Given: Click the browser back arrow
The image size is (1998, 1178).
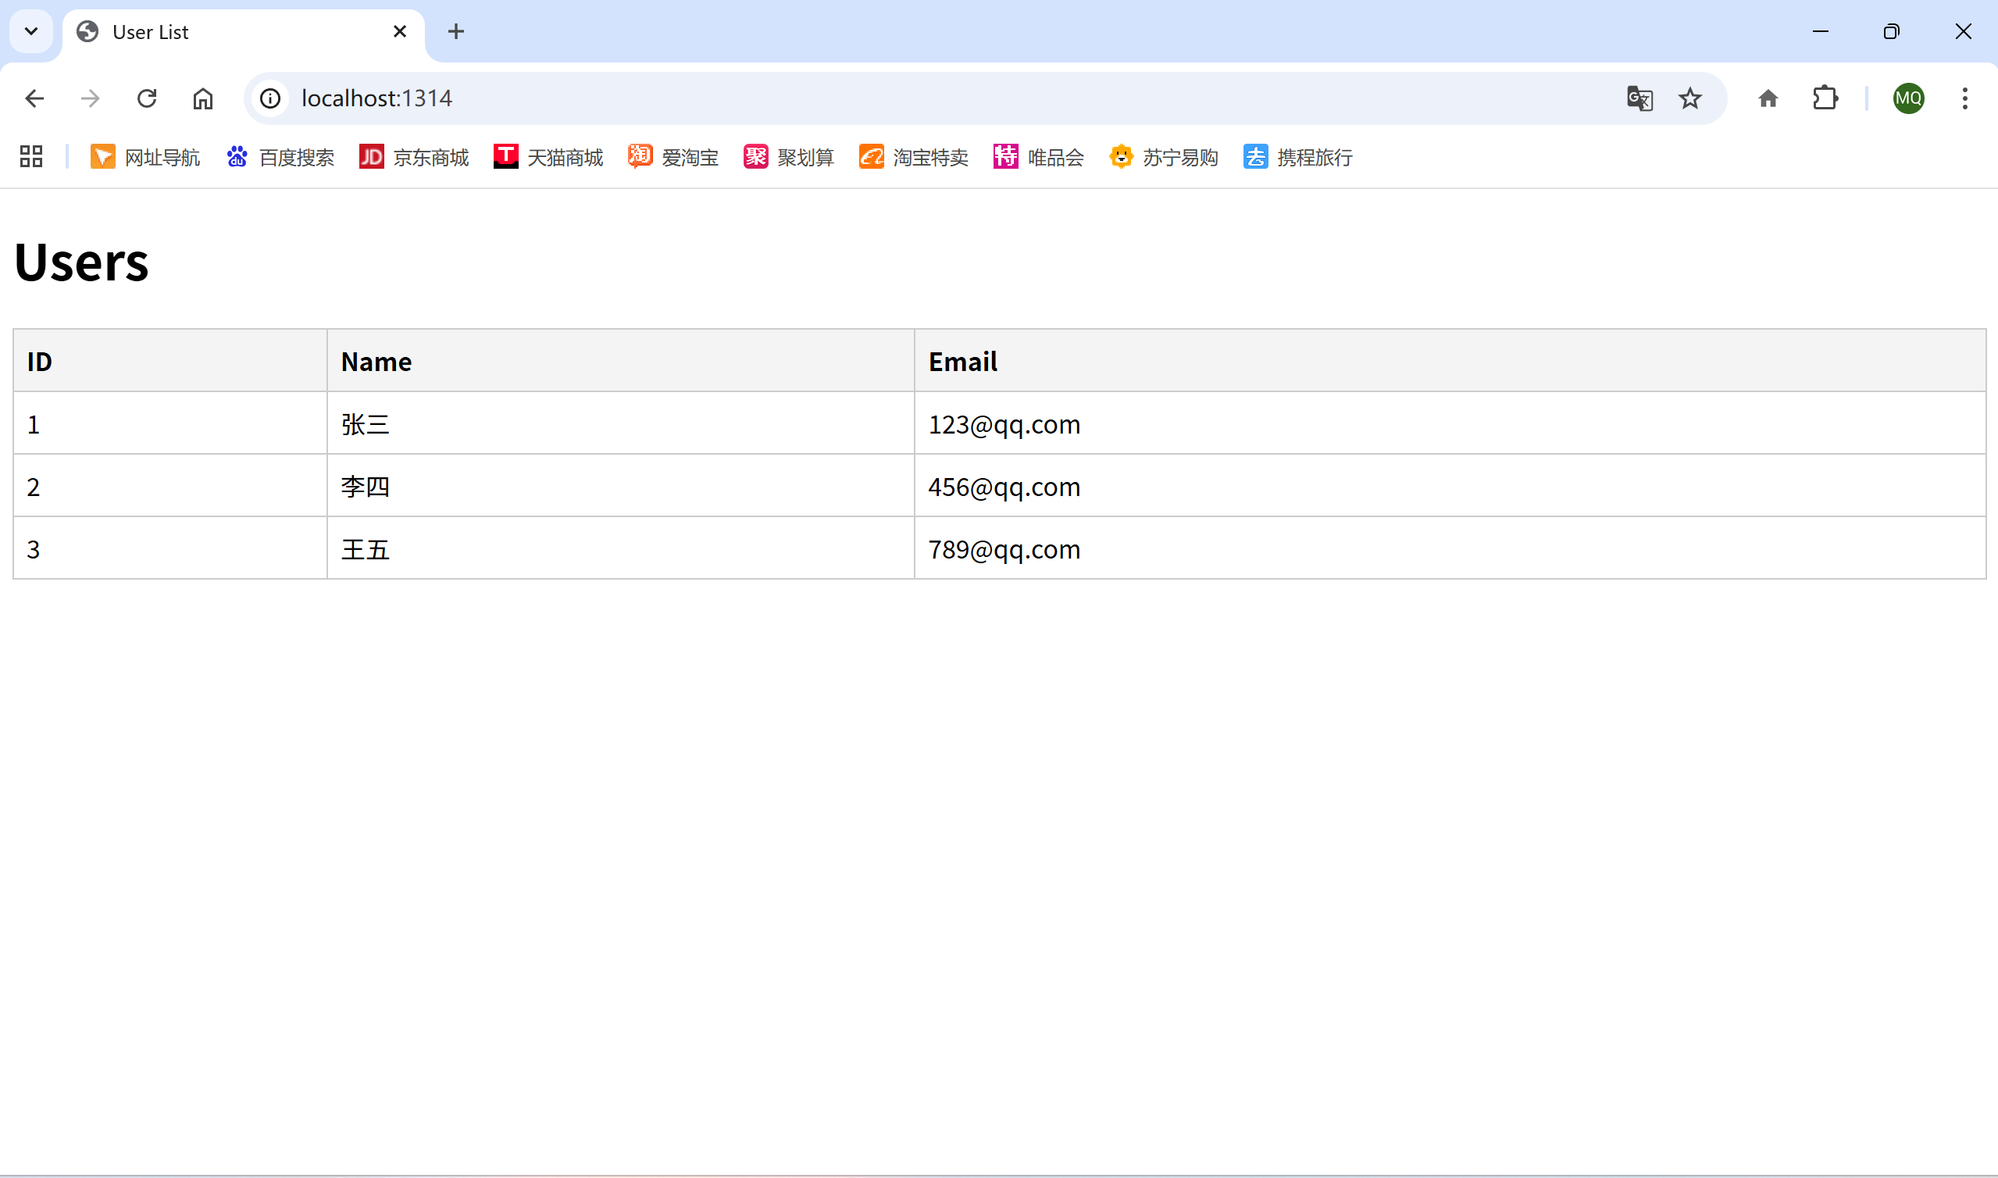Looking at the screenshot, I should point(34,98).
